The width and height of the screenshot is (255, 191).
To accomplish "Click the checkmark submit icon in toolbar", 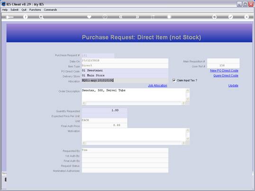I will [230, 17].
